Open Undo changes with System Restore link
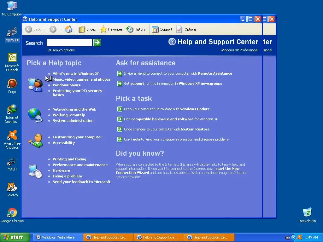Viewport: 323px width, 242px height. pos(167,129)
